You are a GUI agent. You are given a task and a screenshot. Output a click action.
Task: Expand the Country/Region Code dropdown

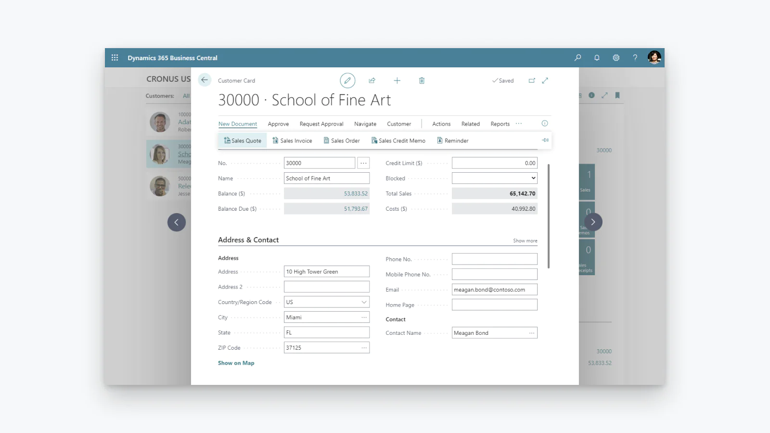[364, 302]
